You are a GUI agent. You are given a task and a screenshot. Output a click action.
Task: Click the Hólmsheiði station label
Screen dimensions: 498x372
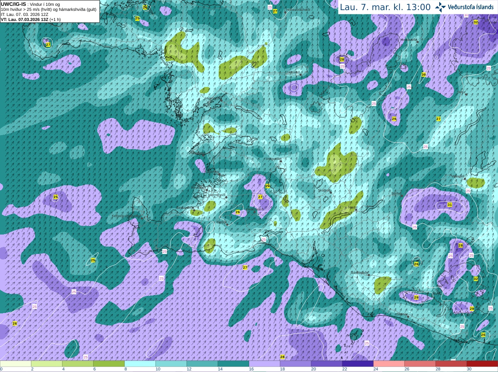217,195
